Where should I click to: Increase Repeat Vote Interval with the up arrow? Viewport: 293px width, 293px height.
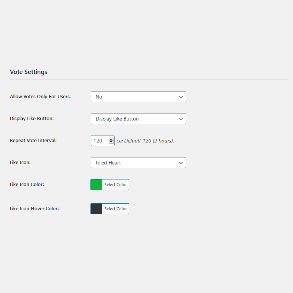(111, 139)
